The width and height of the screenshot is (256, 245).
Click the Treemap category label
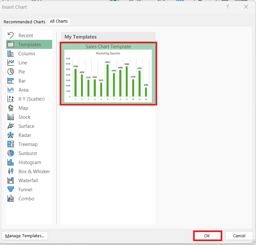tap(28, 144)
